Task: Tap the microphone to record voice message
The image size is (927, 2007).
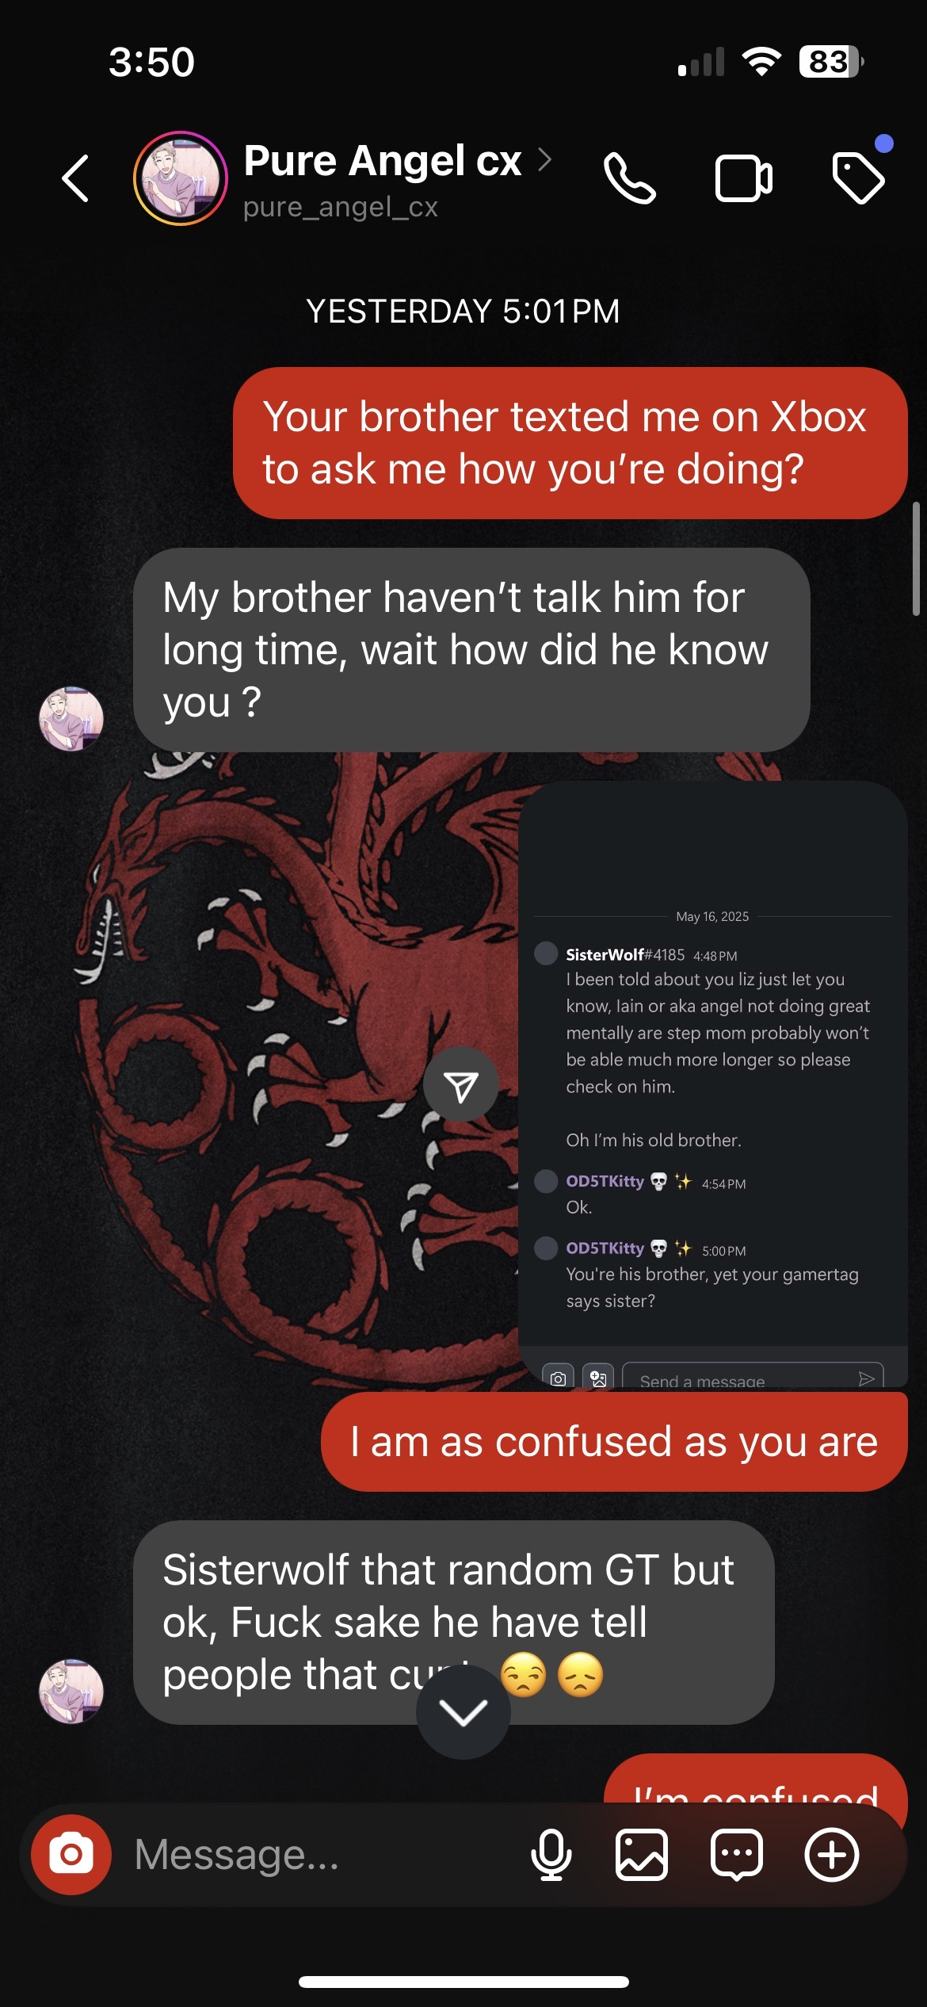Action: [x=551, y=1854]
